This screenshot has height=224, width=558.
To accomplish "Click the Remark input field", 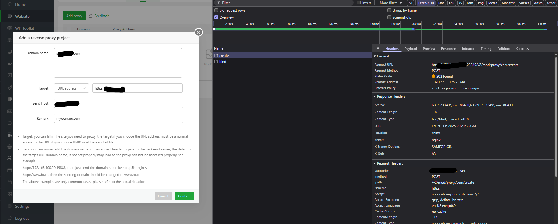I will coord(118,119).
